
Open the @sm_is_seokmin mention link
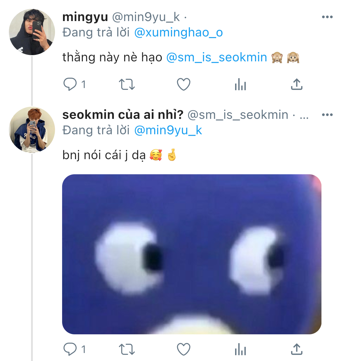tap(216, 57)
